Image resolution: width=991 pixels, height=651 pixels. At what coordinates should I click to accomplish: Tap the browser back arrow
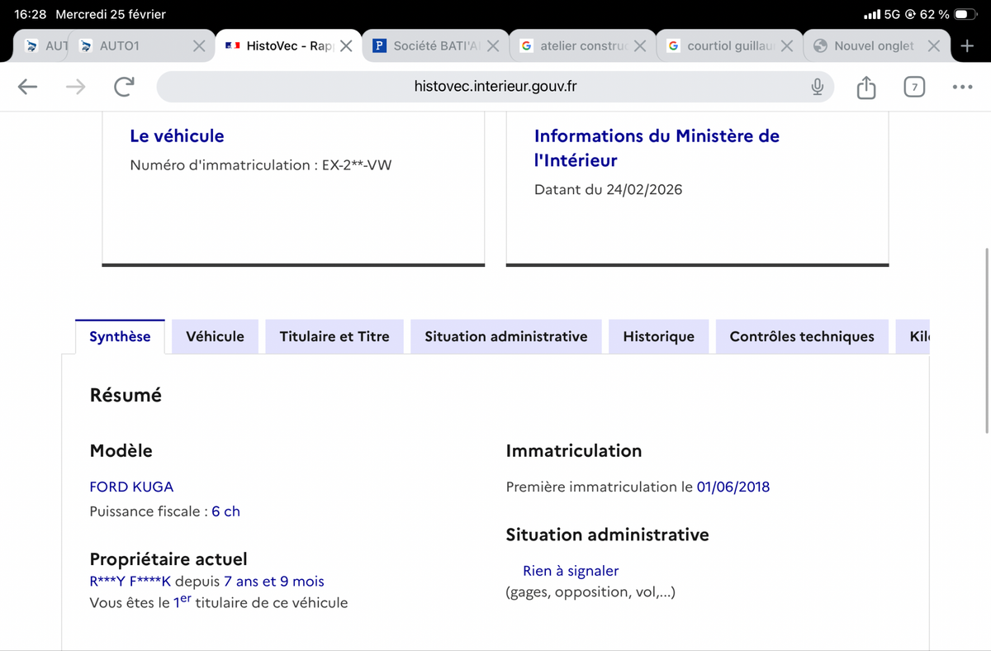click(x=27, y=87)
